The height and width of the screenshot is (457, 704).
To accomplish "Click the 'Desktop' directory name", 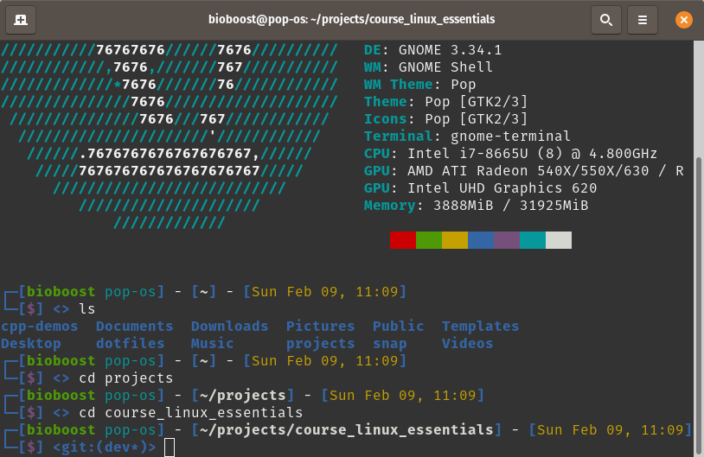I will 31,344.
